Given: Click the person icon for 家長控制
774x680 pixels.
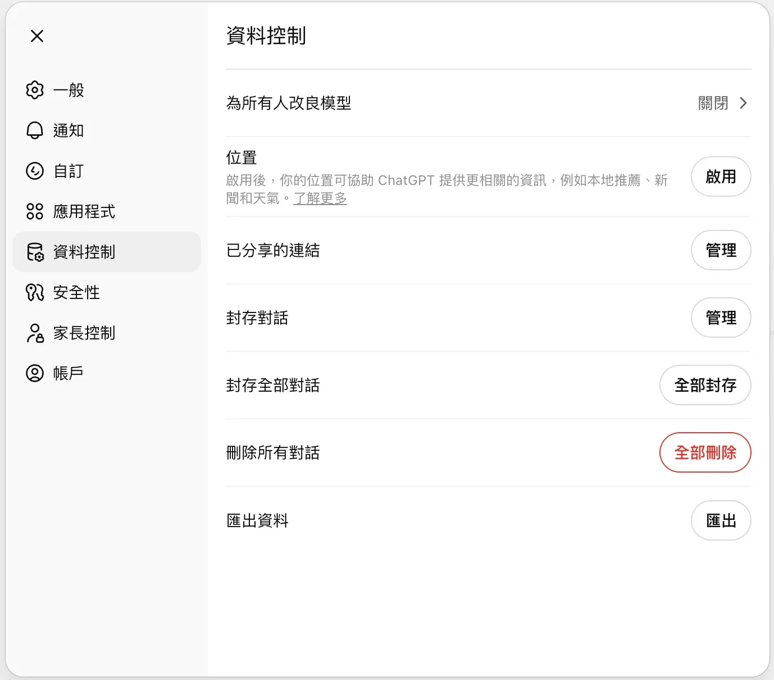Looking at the screenshot, I should [x=35, y=333].
